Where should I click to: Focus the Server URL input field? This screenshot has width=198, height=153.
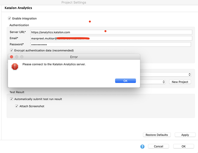click(x=111, y=32)
